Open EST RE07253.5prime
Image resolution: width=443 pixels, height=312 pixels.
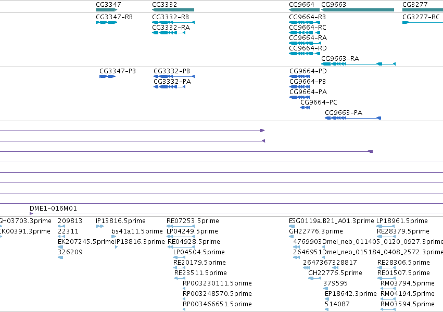(x=193, y=221)
